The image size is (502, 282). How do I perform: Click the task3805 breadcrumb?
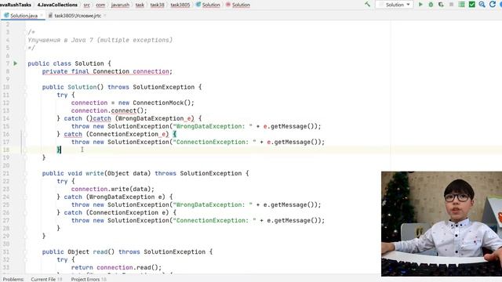[180, 5]
